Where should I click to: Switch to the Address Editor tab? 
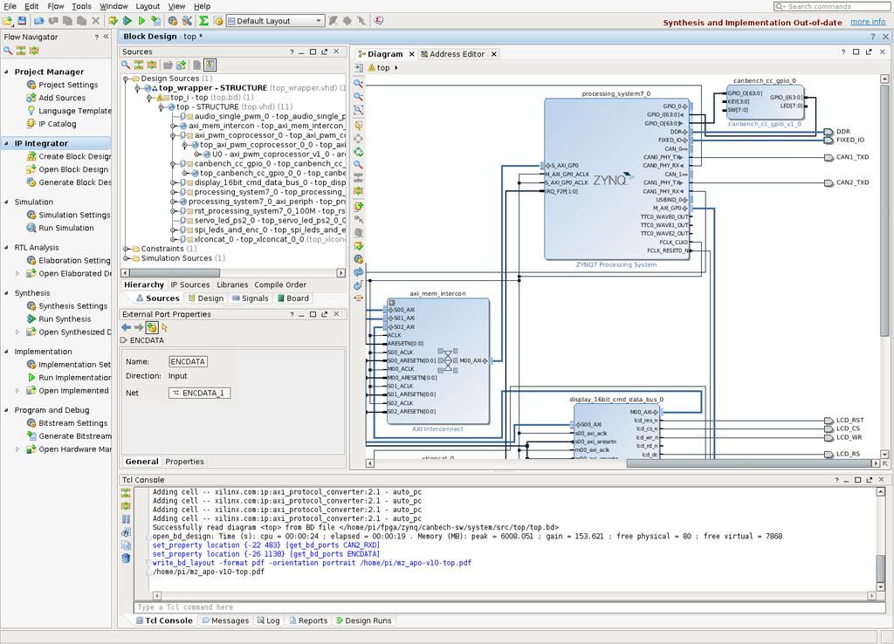tap(457, 54)
